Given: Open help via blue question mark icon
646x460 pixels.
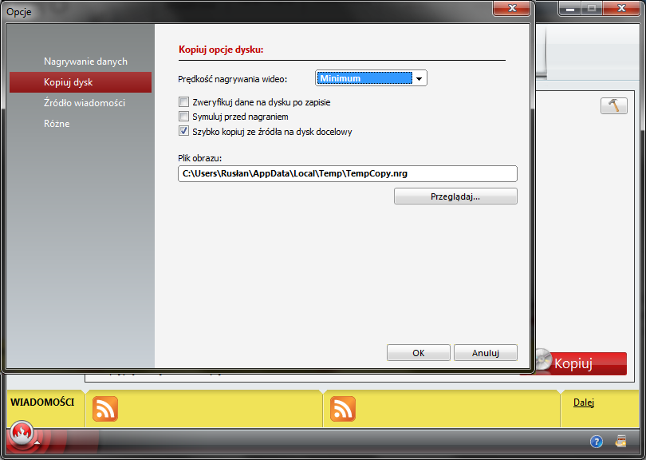Looking at the screenshot, I should coord(596,442).
